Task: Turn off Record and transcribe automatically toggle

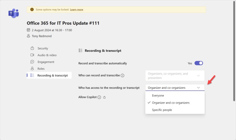Action: point(199,63)
